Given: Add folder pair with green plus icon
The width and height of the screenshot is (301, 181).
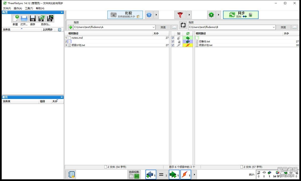Looking at the screenshot, I should (x=70, y=27).
